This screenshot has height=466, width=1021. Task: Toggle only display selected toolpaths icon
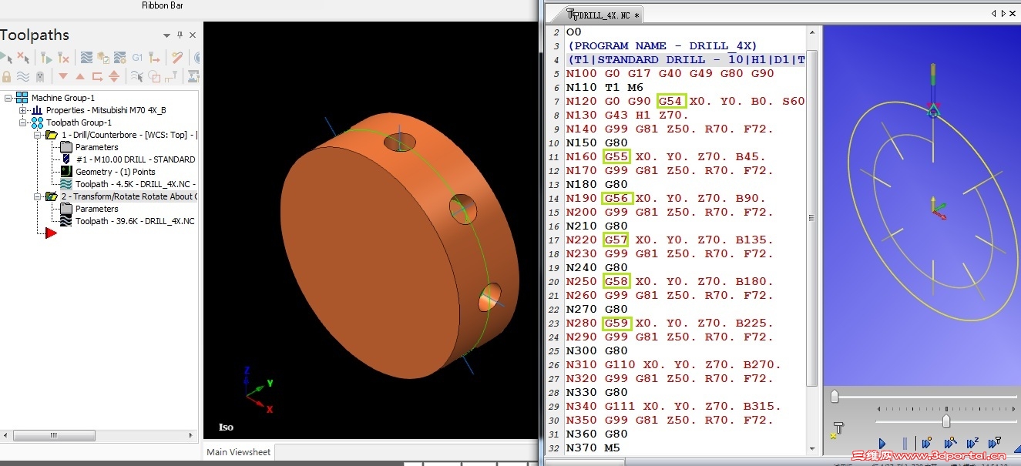tap(137, 76)
